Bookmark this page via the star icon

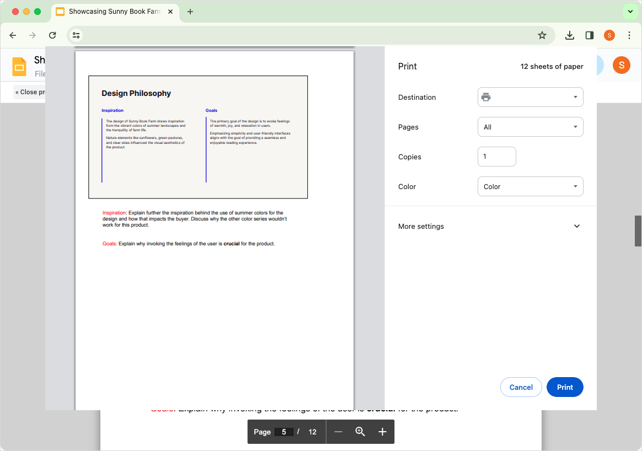click(x=542, y=35)
